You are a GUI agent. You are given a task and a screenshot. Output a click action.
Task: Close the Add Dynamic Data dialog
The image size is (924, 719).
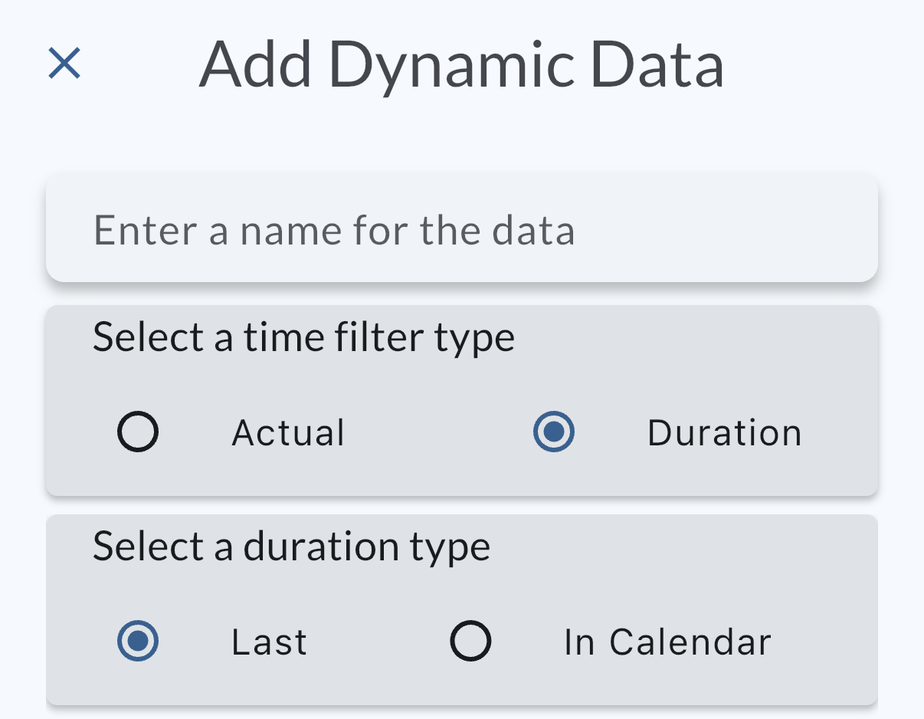tap(64, 64)
